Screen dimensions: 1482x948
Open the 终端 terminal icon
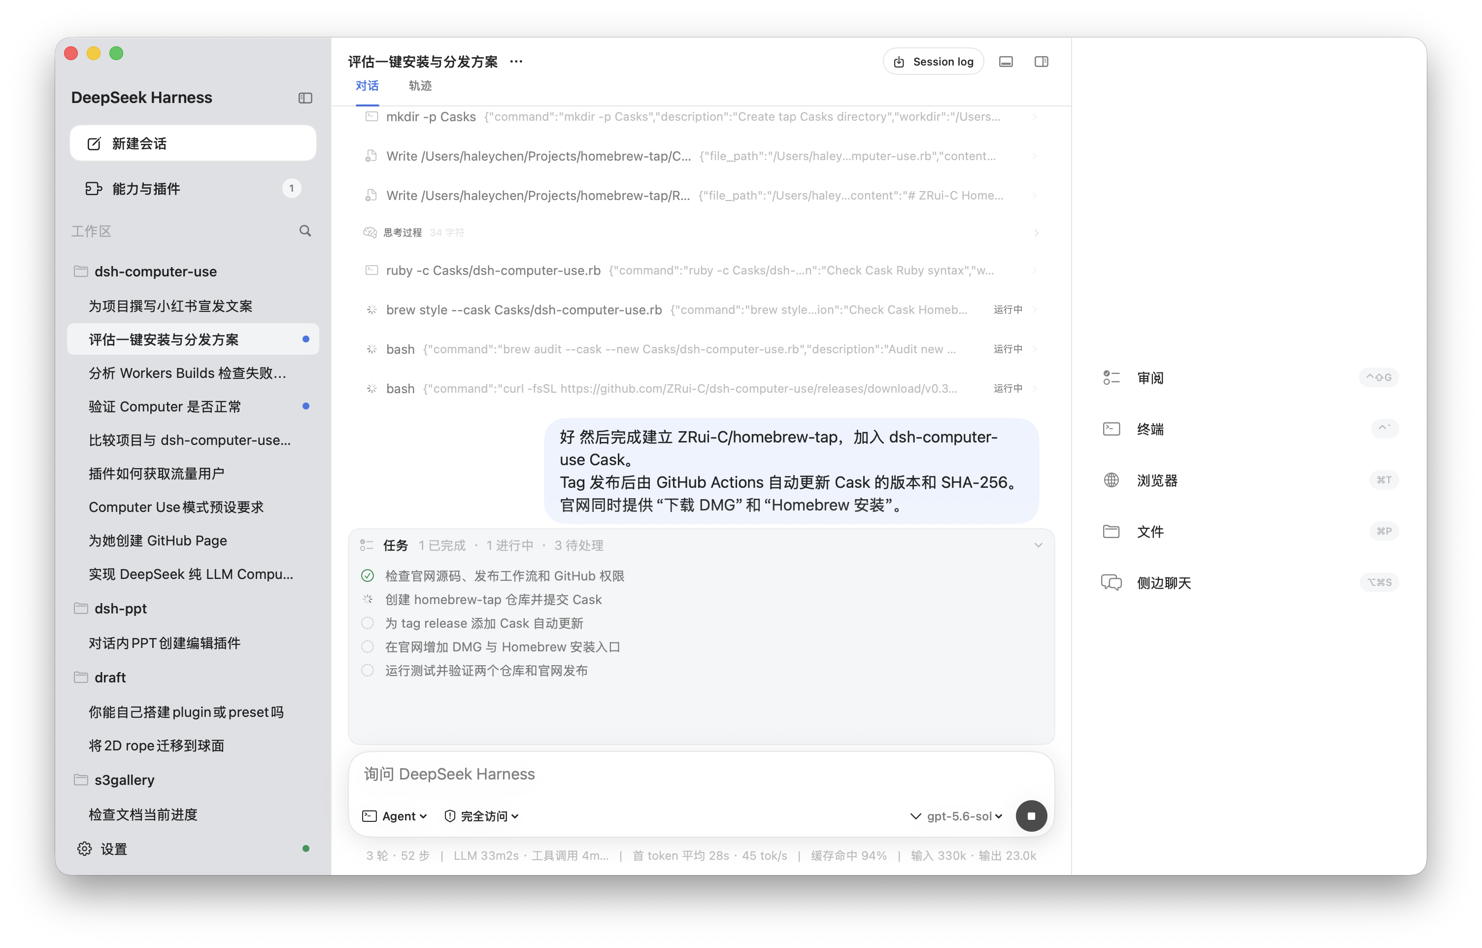[x=1111, y=429]
